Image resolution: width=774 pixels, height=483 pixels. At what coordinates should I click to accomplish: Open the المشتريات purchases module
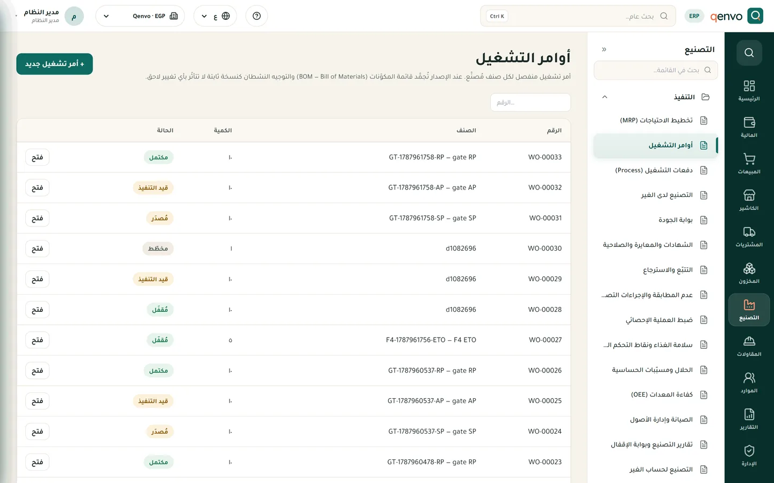[x=749, y=237]
